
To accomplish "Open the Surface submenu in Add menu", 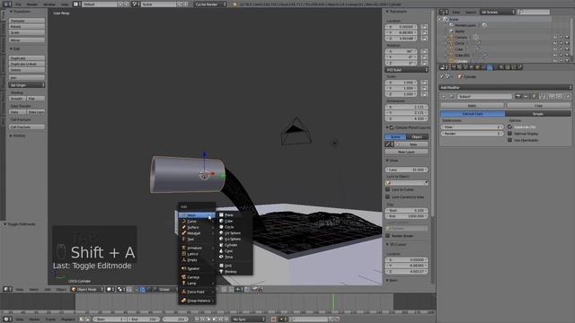I will coord(197,227).
